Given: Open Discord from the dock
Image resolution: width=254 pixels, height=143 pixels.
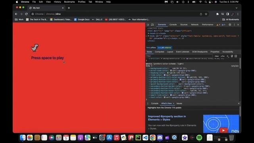Looking at the screenshot, I should coord(160,138).
